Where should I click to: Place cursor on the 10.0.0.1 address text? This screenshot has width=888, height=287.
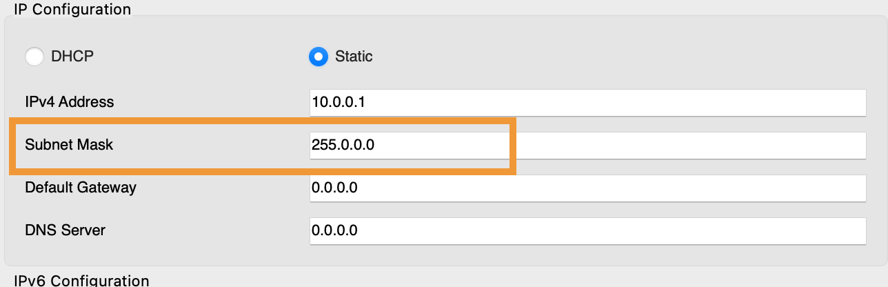click(x=338, y=103)
